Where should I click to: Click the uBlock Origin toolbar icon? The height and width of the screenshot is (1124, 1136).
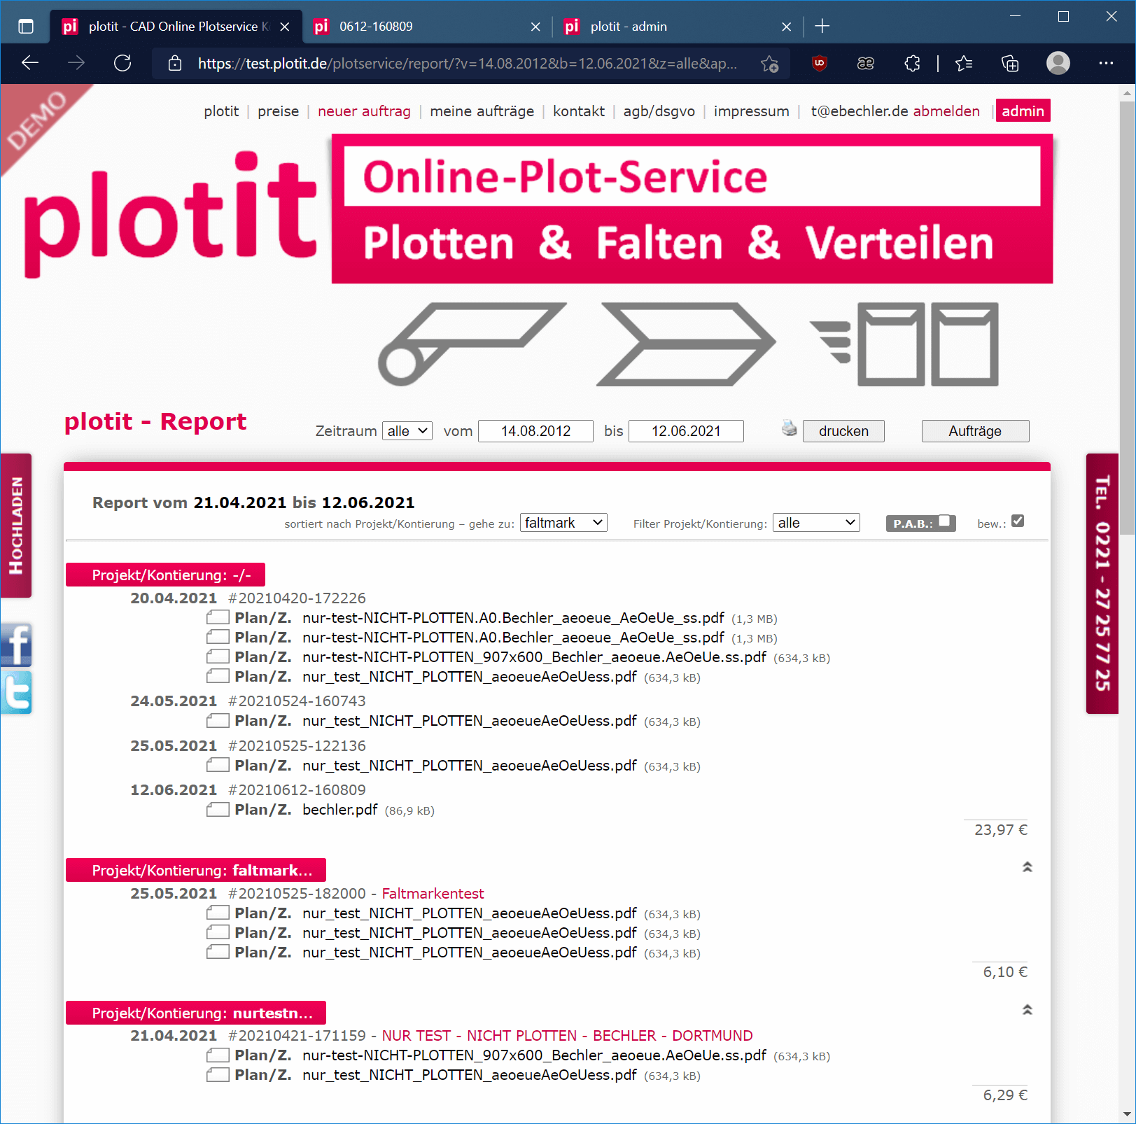tap(818, 64)
